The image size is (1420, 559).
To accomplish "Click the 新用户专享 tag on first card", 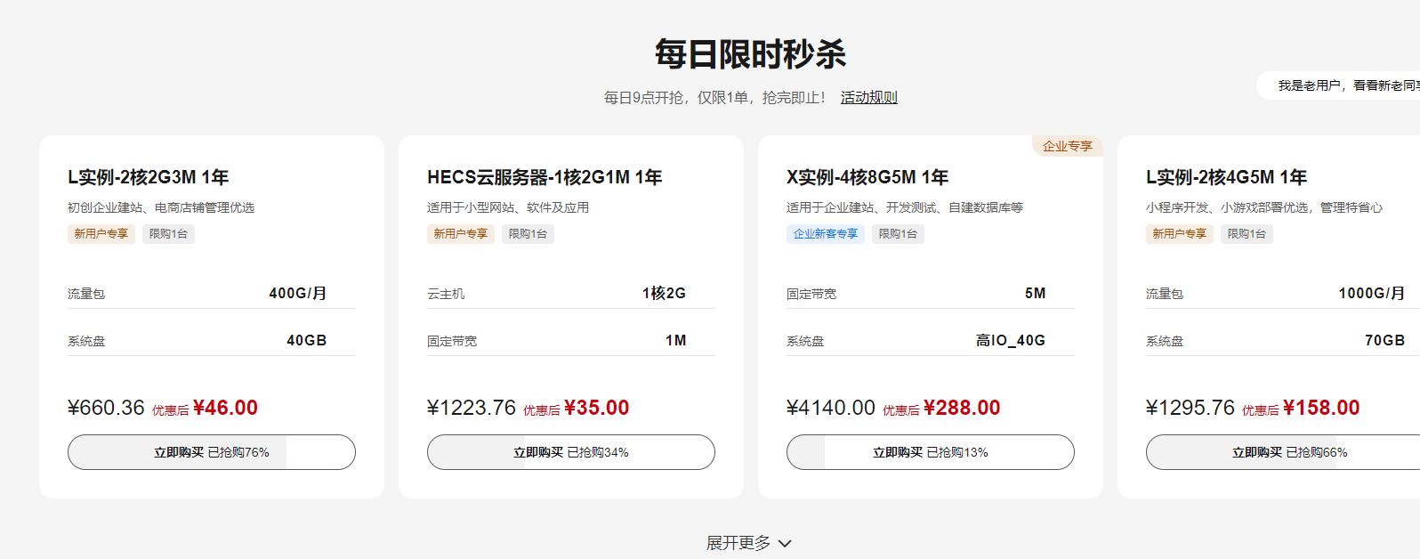I will [101, 233].
